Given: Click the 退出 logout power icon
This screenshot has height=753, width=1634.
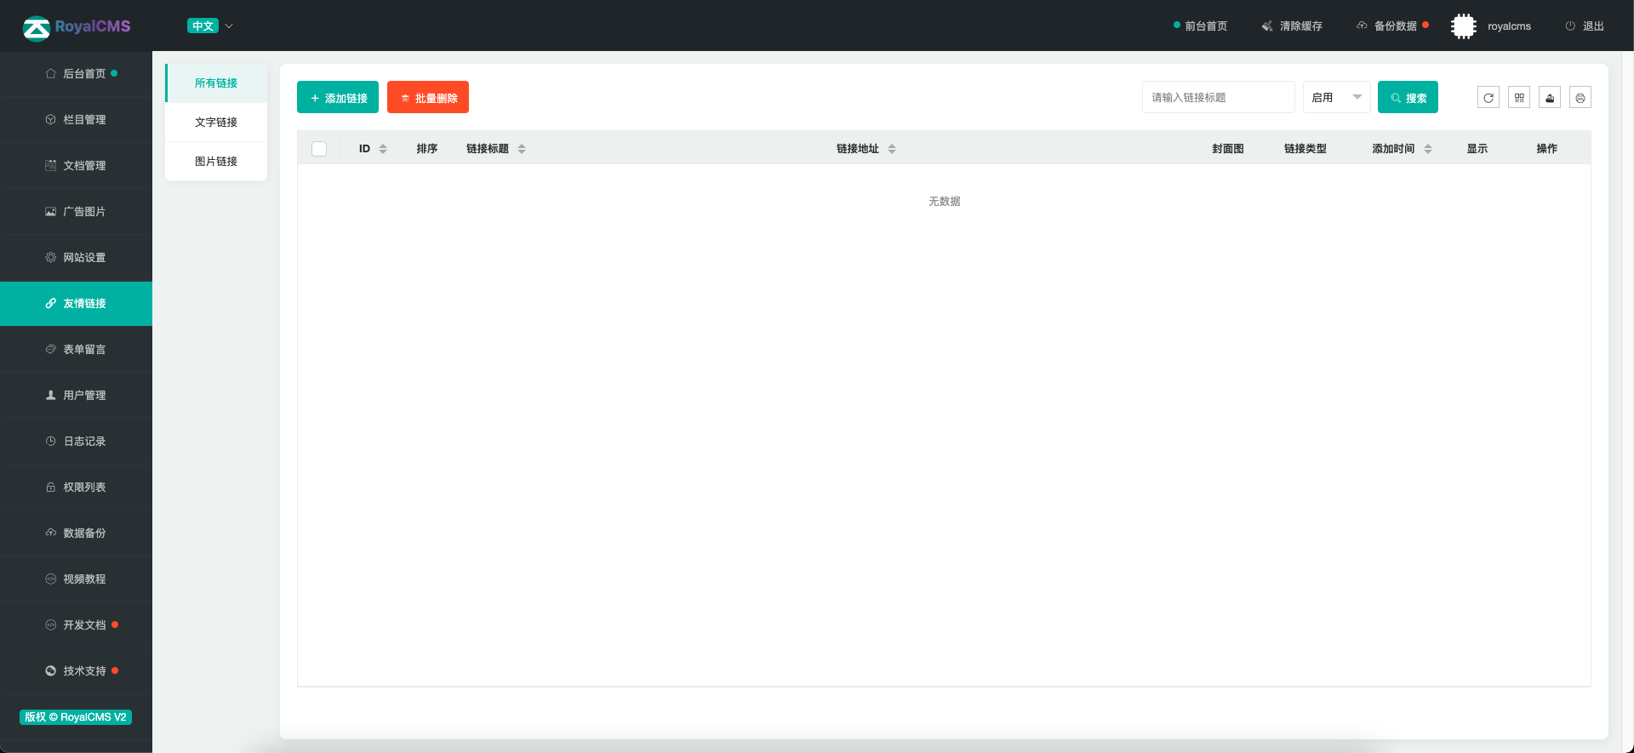Looking at the screenshot, I should click(1570, 26).
